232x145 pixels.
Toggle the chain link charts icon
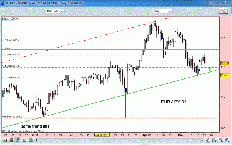tap(18, 140)
